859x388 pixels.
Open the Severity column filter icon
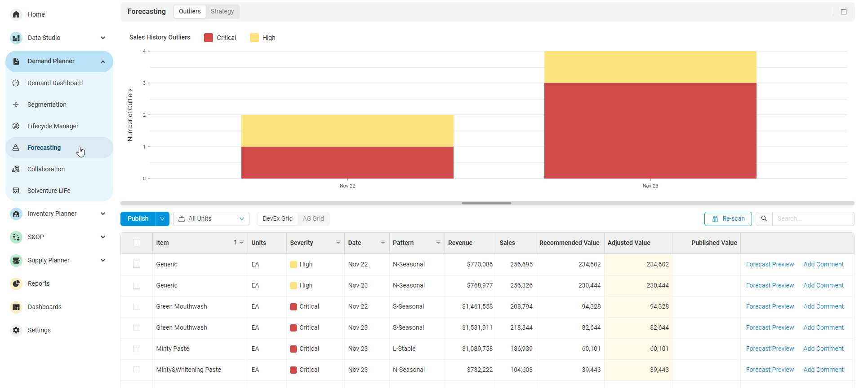click(338, 242)
